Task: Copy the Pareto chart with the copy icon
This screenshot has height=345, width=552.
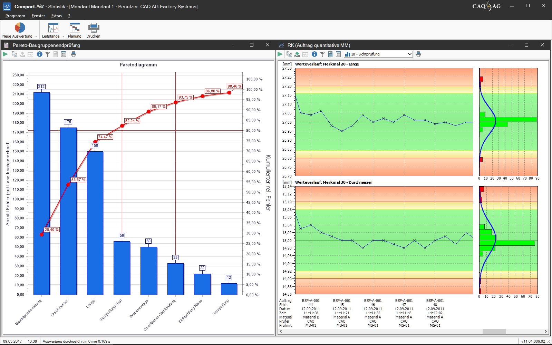Action: point(14,54)
